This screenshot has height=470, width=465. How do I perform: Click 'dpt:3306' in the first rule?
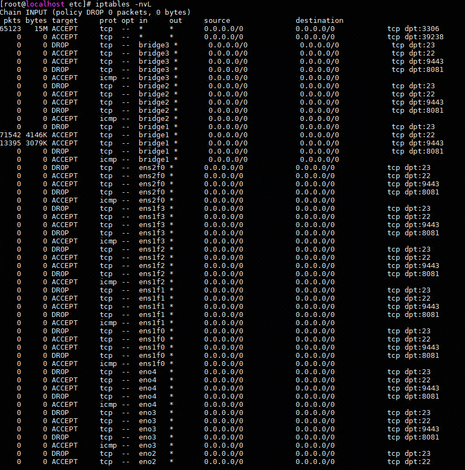pyautogui.click(x=421, y=29)
